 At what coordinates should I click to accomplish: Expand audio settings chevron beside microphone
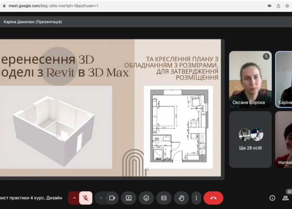click(x=74, y=198)
